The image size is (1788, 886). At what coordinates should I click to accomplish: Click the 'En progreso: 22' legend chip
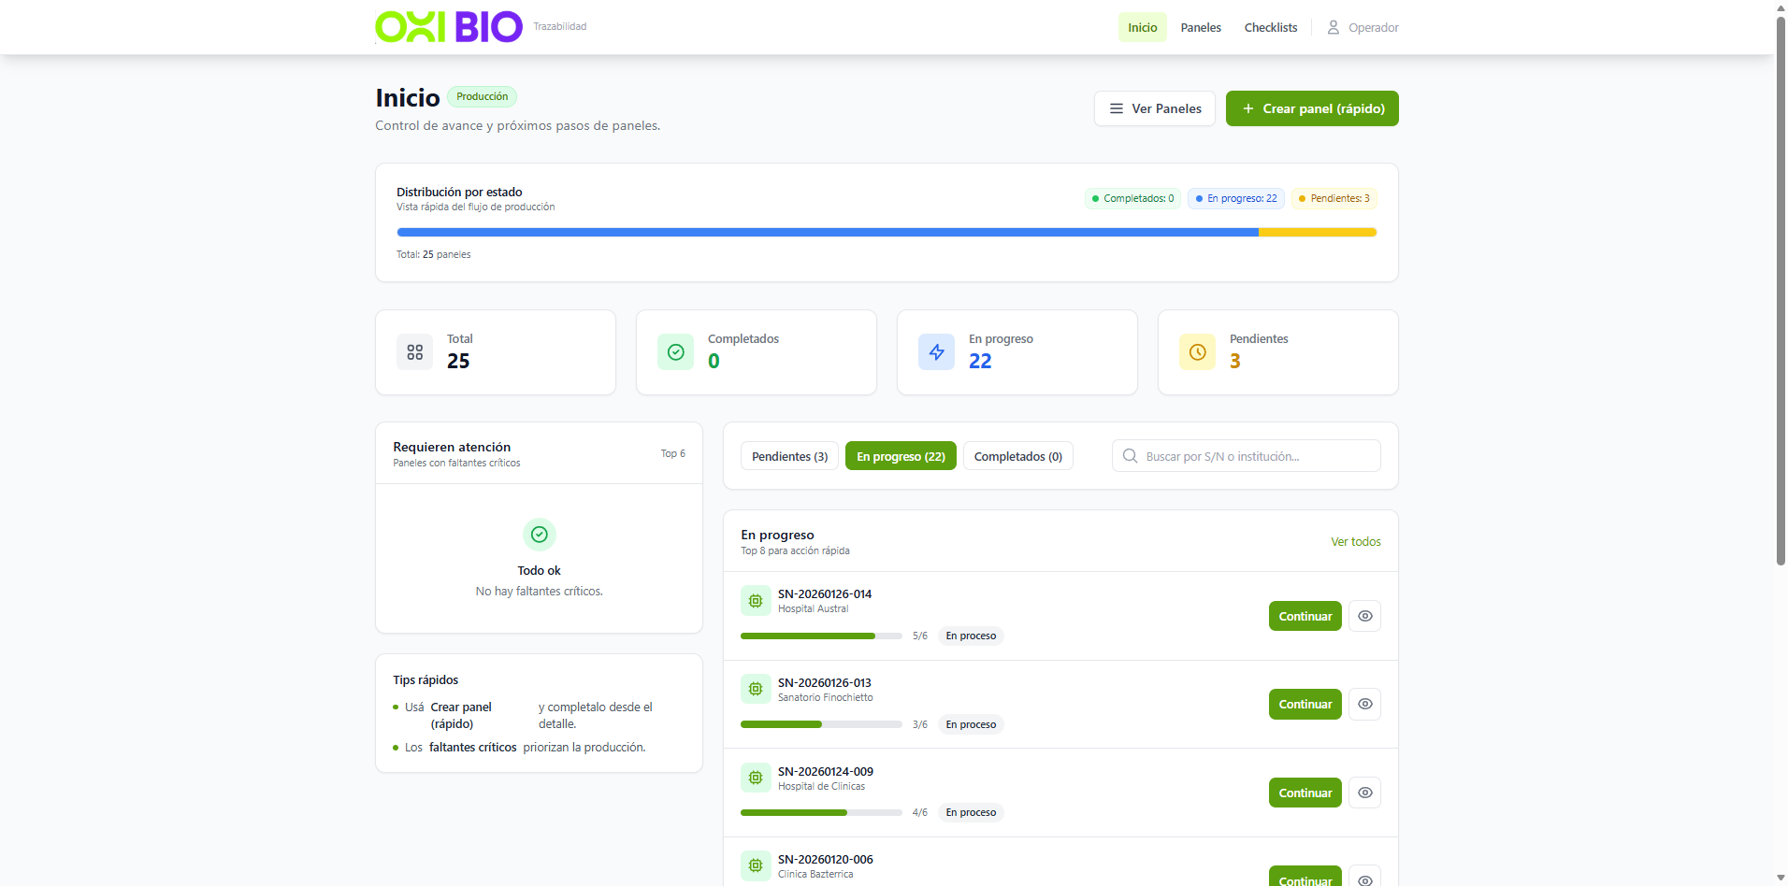1236,198
